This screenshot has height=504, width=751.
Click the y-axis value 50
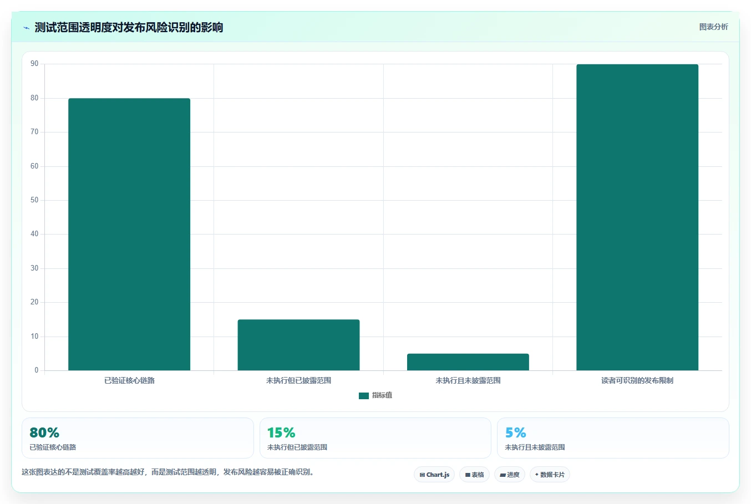coord(34,200)
